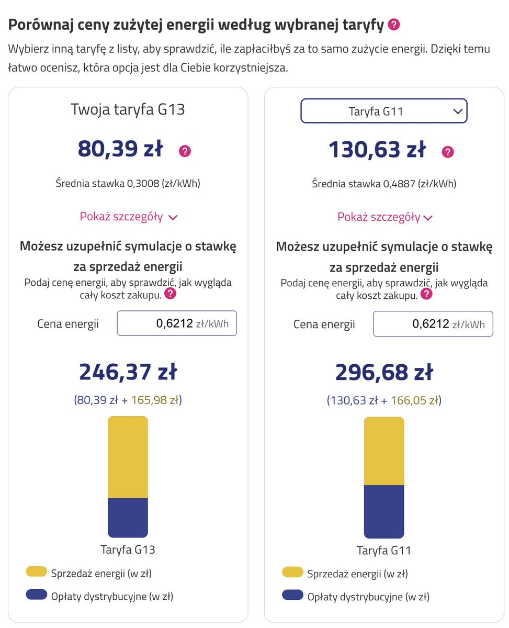Click blue bar segment for Taryfa G11
The height and width of the screenshot is (628, 509).
(384, 511)
